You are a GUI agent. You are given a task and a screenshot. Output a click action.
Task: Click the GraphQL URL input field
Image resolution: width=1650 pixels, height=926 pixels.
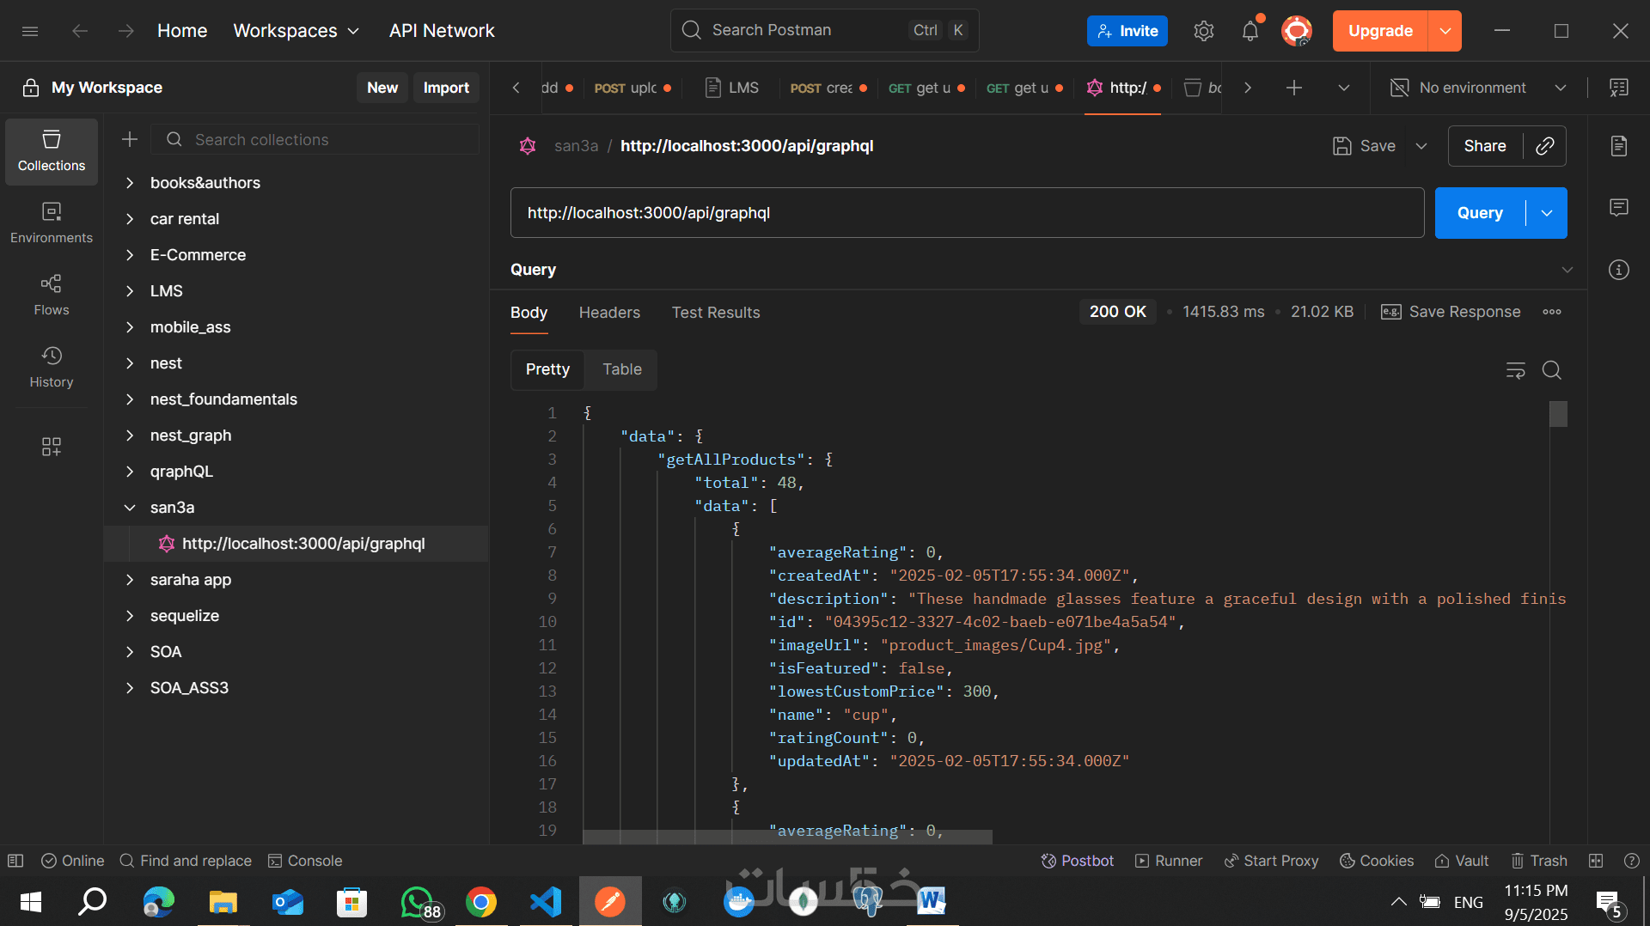(x=967, y=213)
